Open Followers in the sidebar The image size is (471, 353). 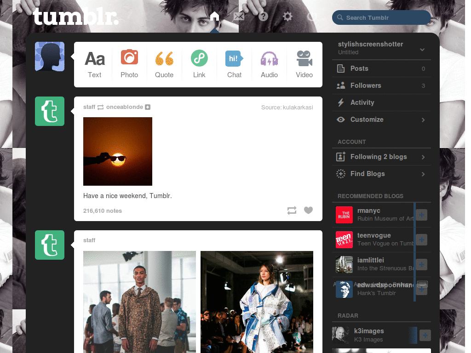[381, 85]
